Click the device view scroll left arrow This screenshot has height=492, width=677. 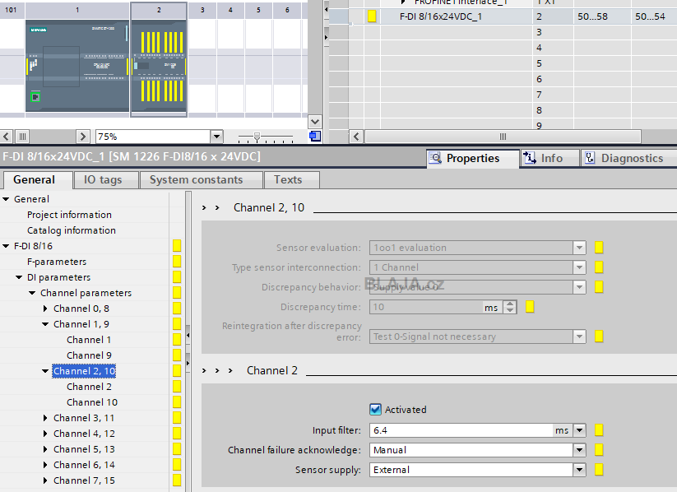click(6, 137)
